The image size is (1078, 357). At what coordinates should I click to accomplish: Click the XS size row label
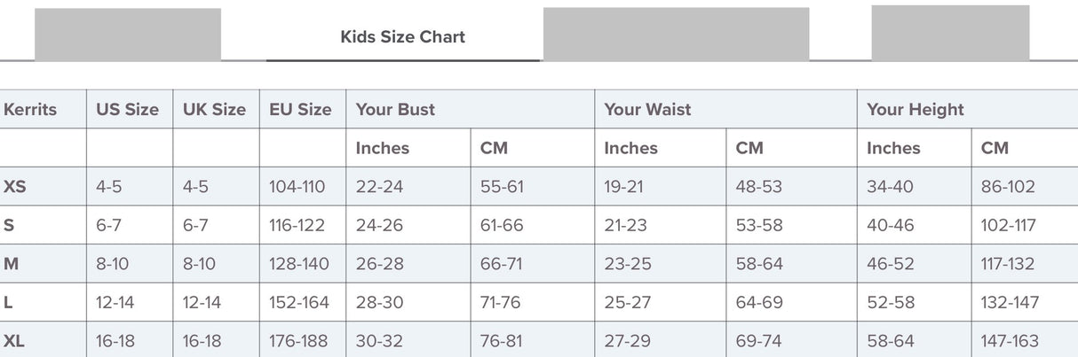[x=15, y=187]
